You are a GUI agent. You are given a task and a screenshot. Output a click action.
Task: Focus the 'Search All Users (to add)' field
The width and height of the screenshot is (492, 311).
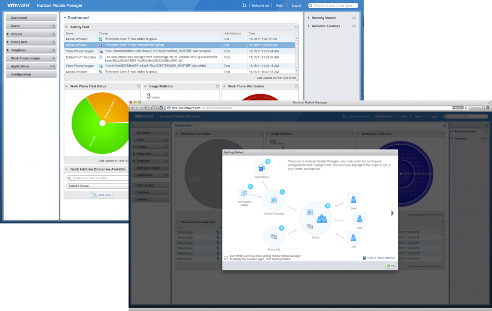[x=98, y=178]
